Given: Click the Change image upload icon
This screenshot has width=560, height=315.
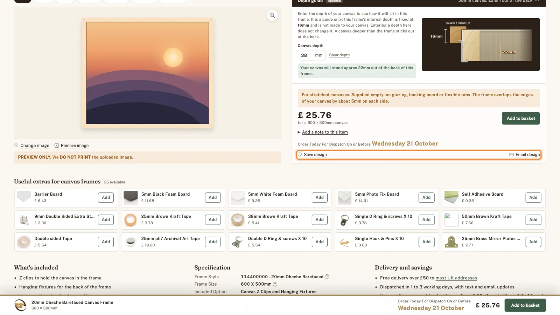Looking at the screenshot, I should [16, 145].
